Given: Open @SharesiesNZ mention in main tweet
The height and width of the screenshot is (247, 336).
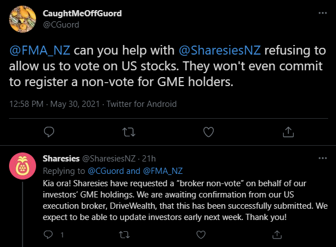Looking at the screenshot, I should pyautogui.click(x=220, y=51).
